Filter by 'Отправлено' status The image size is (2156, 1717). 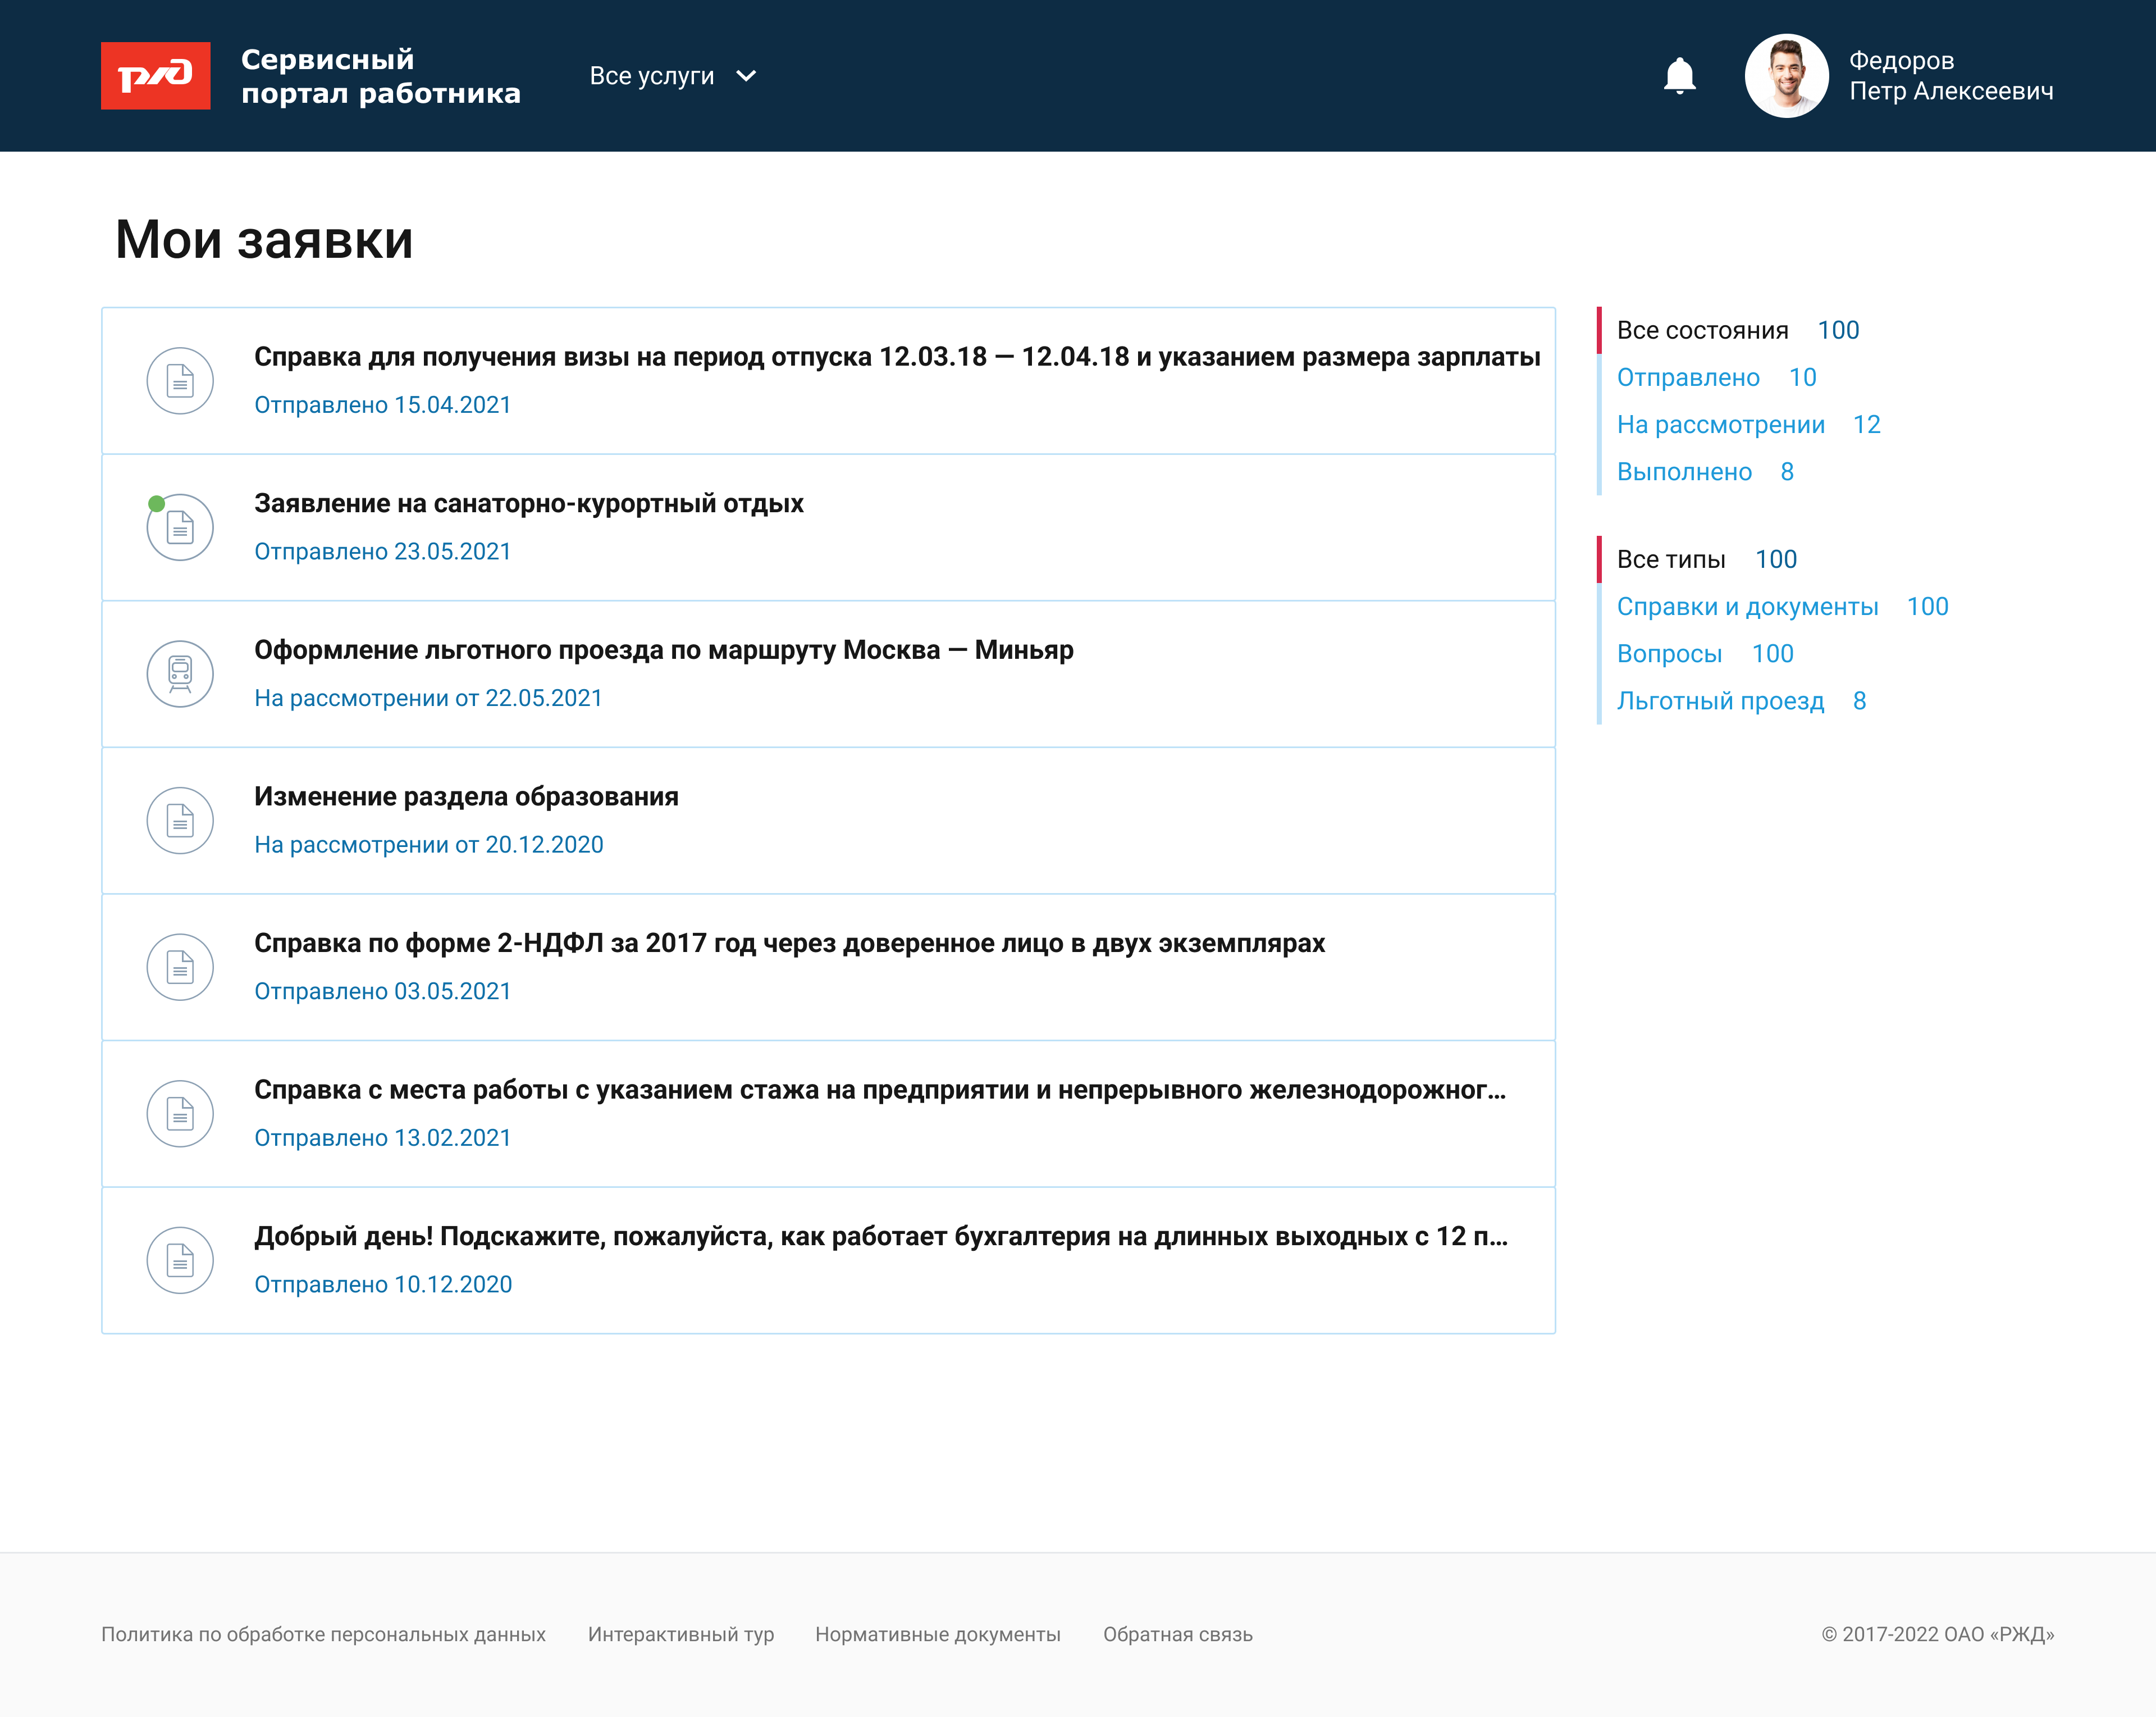[x=1688, y=377]
